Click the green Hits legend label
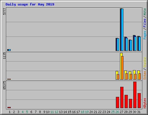148x115 pixels. tap(145, 12)
